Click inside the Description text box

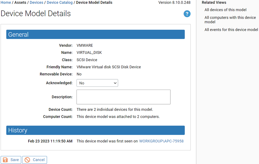pyautogui.click(x=123, y=97)
